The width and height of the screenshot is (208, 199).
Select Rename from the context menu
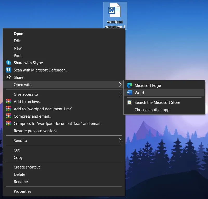pyautogui.click(x=20, y=182)
